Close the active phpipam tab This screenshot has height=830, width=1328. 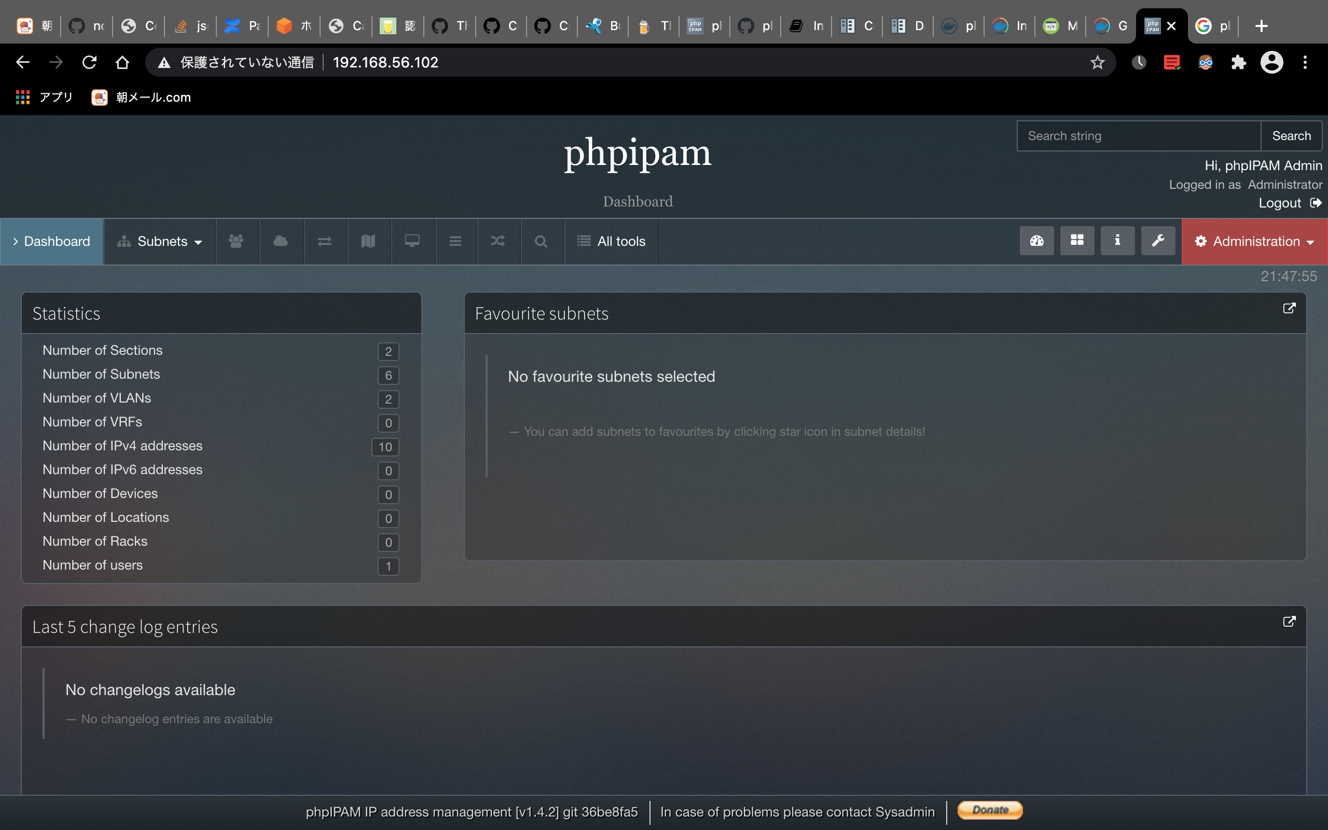coord(1171,26)
